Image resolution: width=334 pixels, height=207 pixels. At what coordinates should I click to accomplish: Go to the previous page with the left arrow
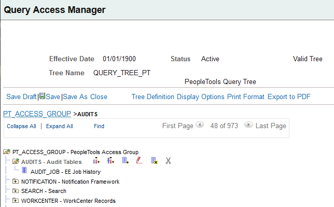click(x=200, y=125)
